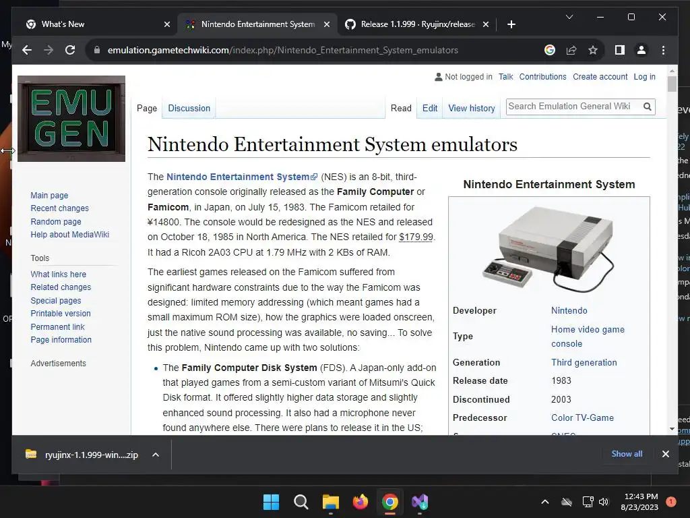The width and height of the screenshot is (690, 518).
Task: Open the Discussion tab
Action: click(189, 109)
